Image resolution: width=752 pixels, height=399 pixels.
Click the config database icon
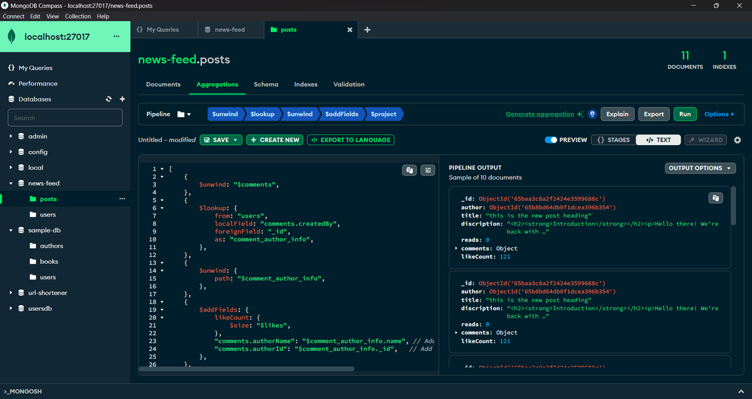21,152
